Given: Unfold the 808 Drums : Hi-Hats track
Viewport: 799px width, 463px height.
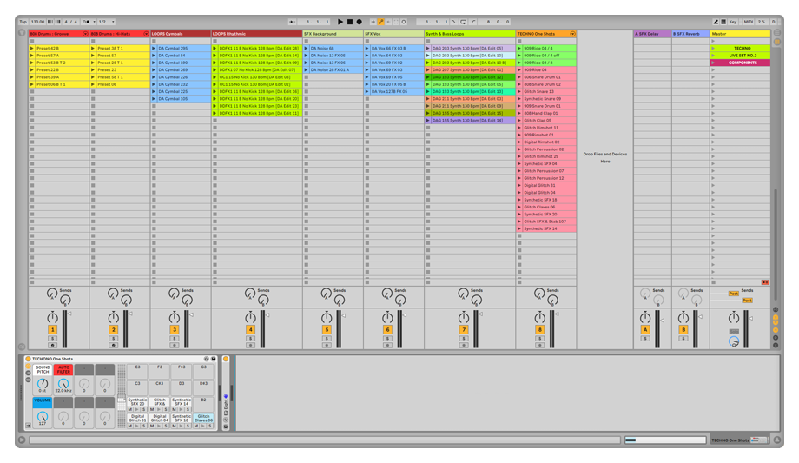Looking at the screenshot, I should pyautogui.click(x=146, y=34).
